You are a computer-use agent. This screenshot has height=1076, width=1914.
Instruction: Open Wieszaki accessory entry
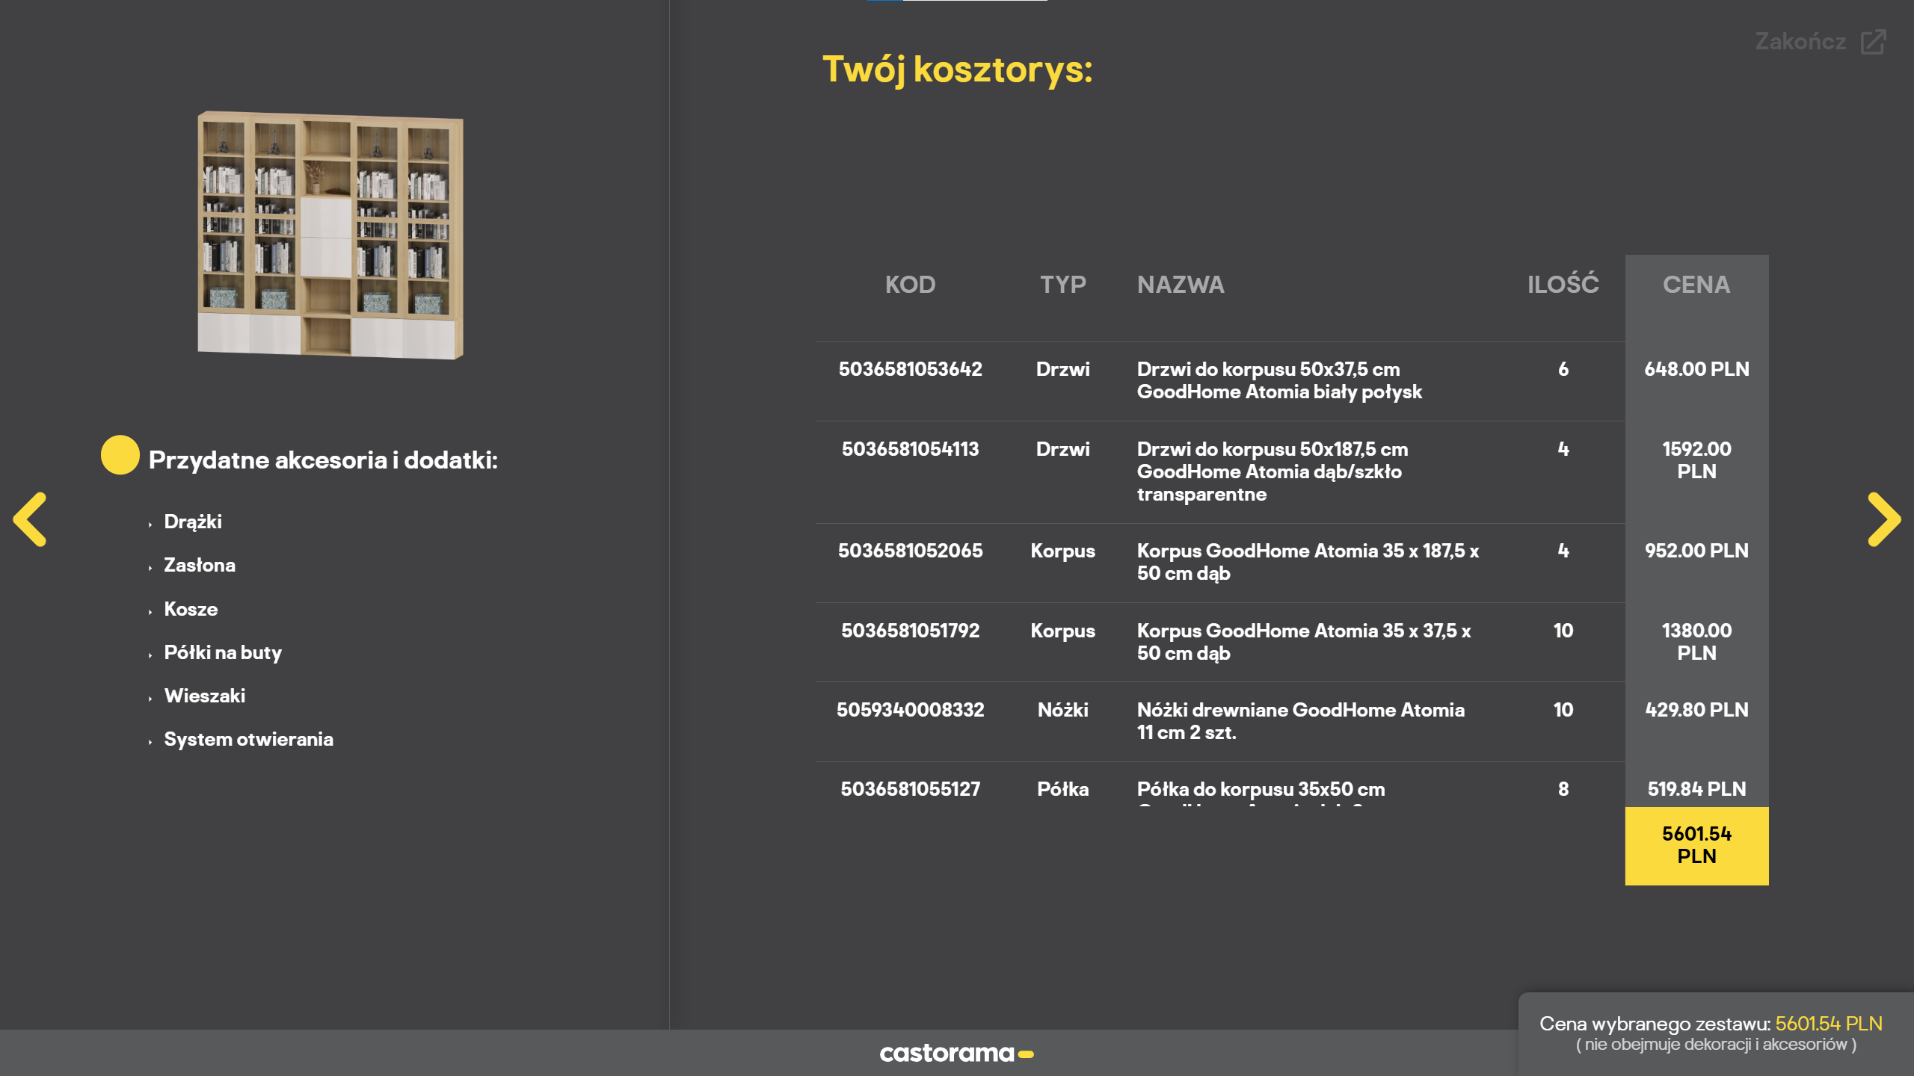click(204, 696)
